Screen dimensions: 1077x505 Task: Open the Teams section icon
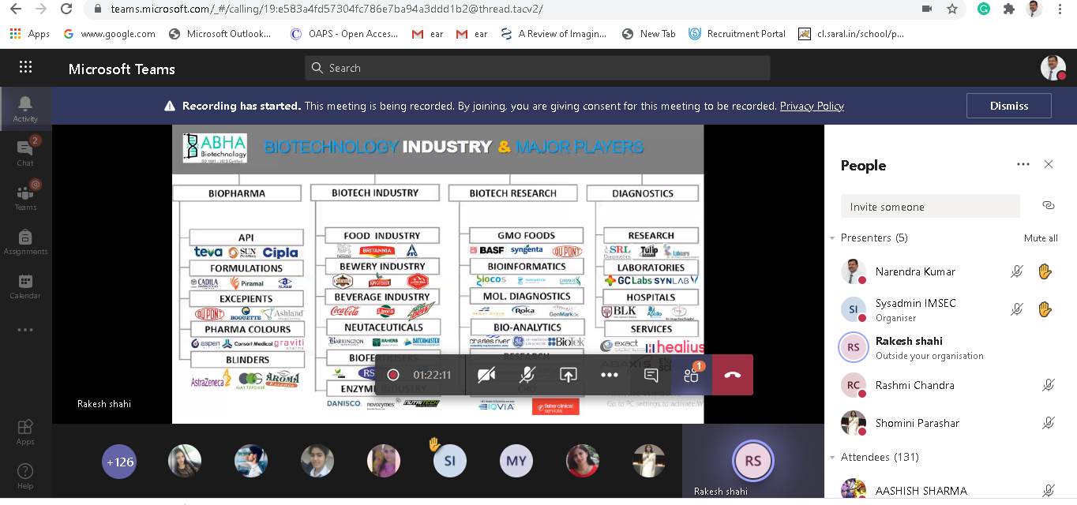click(x=25, y=196)
